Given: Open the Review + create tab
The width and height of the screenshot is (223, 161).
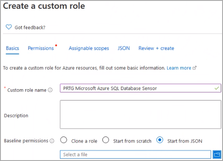Looking at the screenshot, I should tap(156, 48).
